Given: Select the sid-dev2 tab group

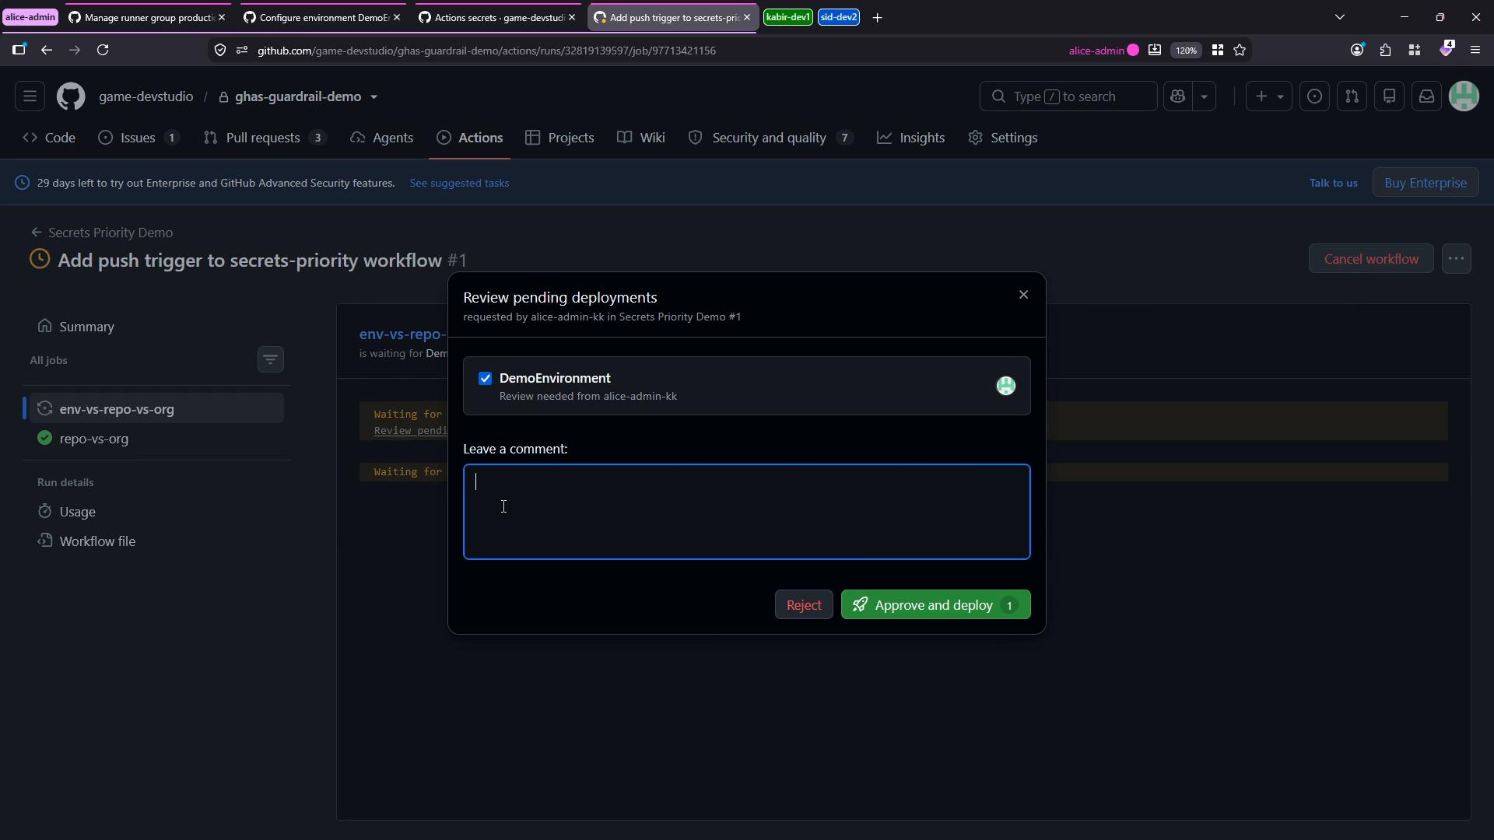Looking at the screenshot, I should (839, 17).
